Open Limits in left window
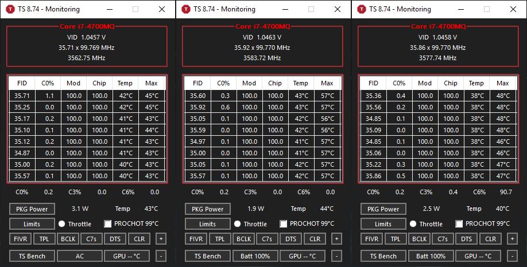This screenshot has height=267, width=527. [32, 223]
